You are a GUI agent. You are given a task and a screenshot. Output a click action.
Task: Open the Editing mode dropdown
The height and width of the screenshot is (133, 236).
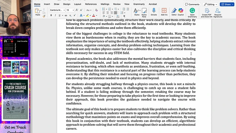210,4
